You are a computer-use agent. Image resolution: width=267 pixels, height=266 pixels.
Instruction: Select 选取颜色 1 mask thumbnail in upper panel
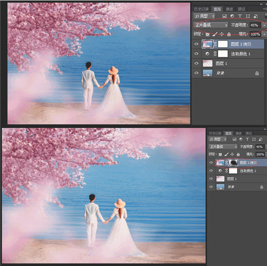(223, 54)
